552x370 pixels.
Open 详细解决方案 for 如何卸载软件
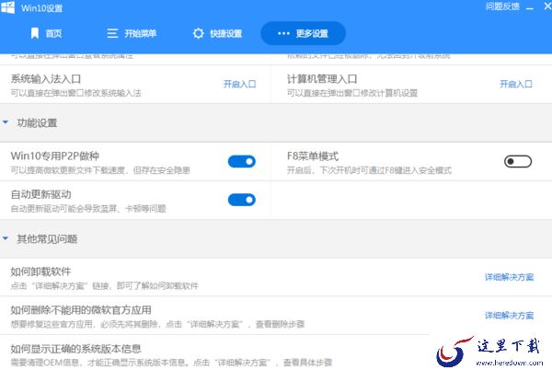pos(510,277)
